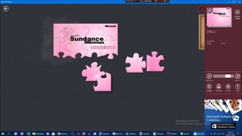Image resolution: width=242 pixels, height=136 pixels.
Task: Collapse the side panel with the chevron button
Action: coord(201,9)
